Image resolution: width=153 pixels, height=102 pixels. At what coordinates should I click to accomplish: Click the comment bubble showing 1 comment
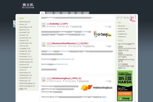tap(106, 81)
